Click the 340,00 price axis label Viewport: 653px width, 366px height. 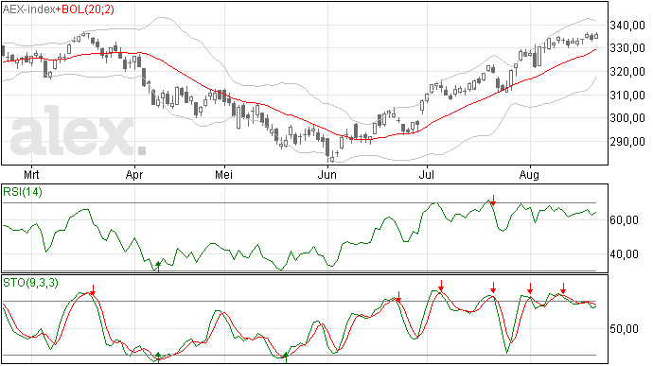click(x=627, y=26)
